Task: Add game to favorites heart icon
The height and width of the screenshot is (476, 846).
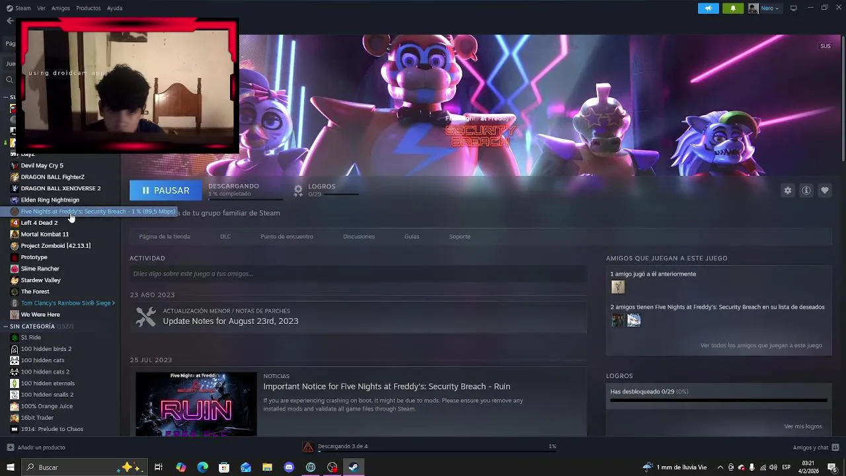Action: (x=824, y=190)
